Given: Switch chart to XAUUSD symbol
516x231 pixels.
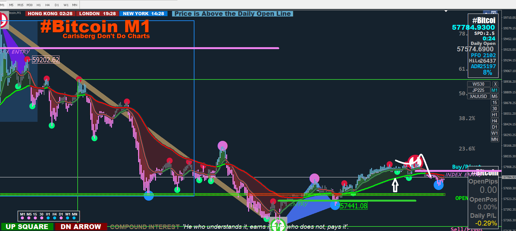Looking at the screenshot, I should (478, 96).
